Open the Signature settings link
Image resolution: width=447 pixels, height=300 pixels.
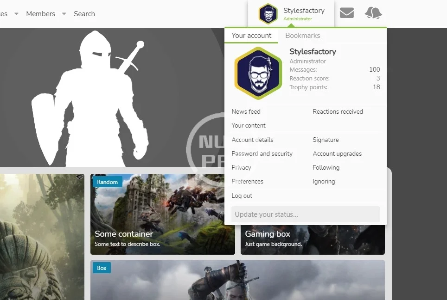point(326,140)
